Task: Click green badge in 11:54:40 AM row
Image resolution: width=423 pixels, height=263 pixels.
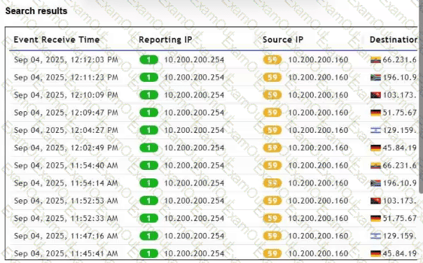Action: click(x=148, y=166)
